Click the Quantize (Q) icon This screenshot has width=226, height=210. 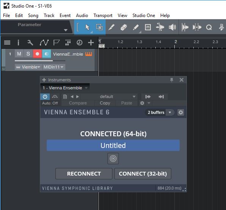click(209, 27)
